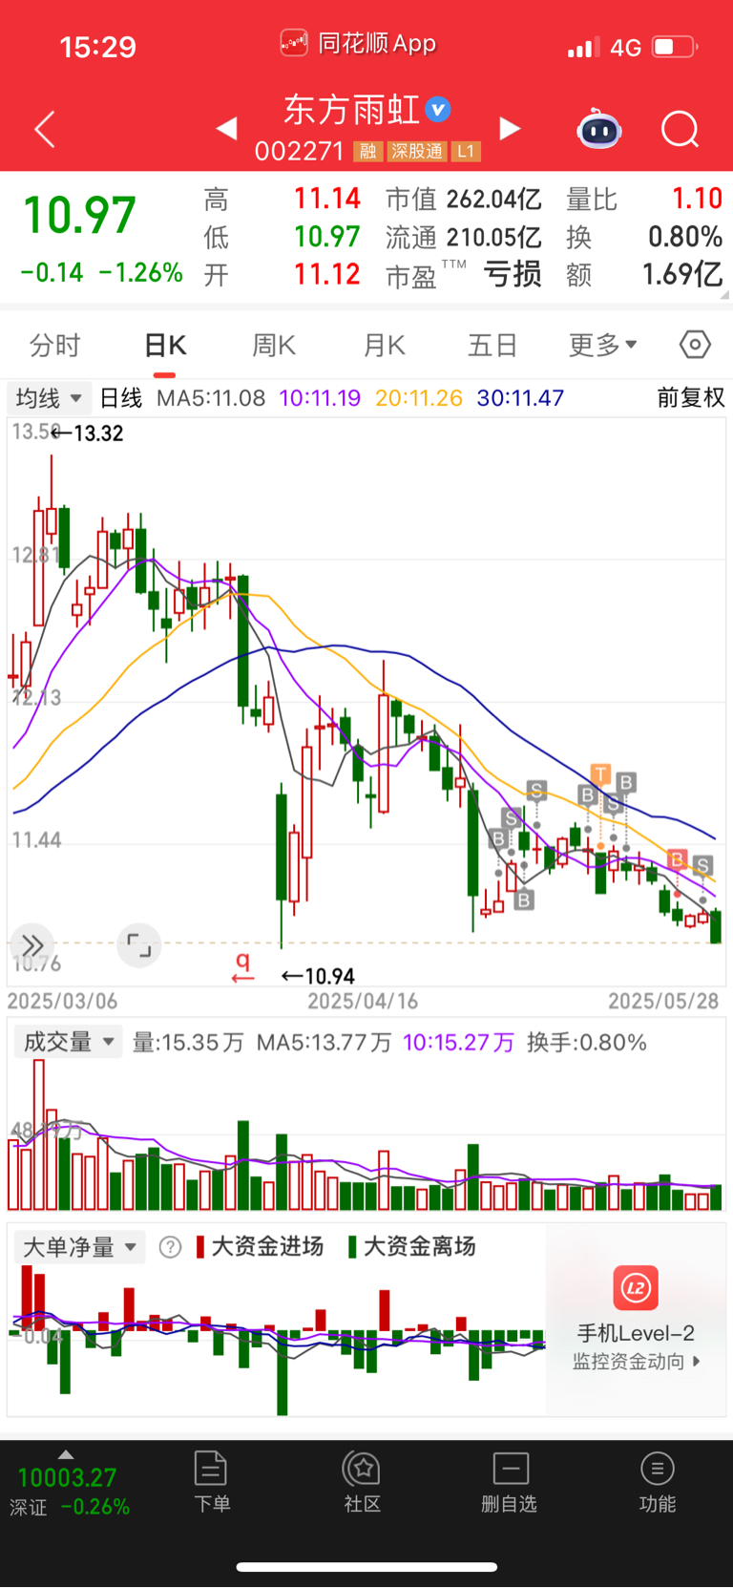Viewport: 733px width, 1588px height.
Task: Expand chart with double-chevron button
Action: pos(32,945)
